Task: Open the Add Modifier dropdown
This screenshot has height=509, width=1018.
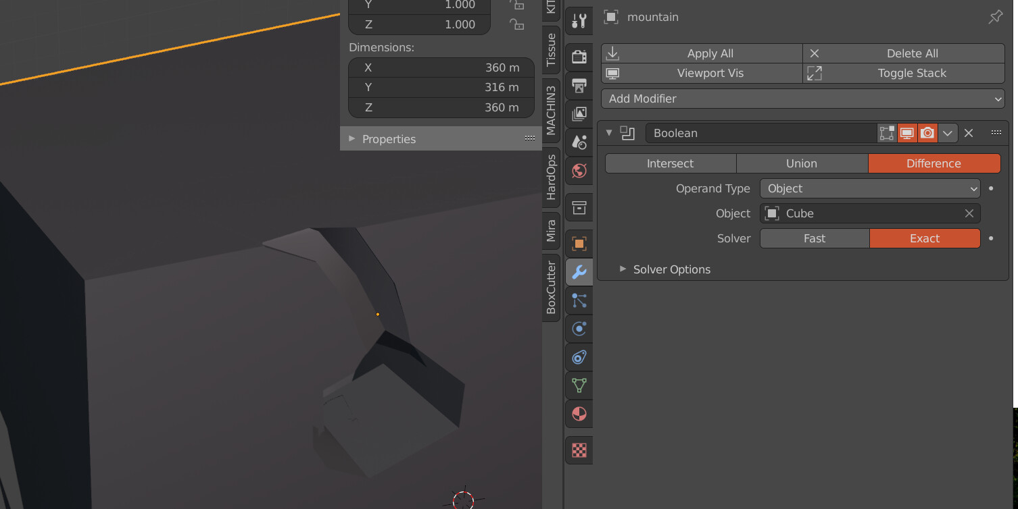Action: click(802, 99)
